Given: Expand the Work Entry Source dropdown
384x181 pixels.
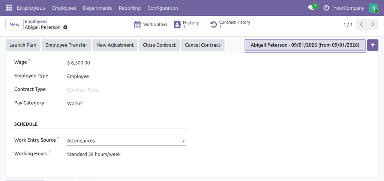Looking at the screenshot, I should 126,141.
